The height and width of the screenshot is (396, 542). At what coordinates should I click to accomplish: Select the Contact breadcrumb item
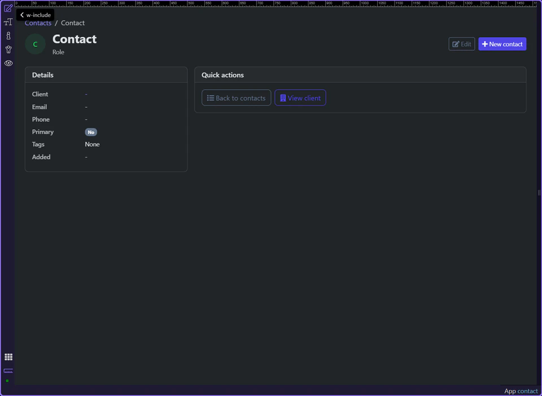[x=73, y=23]
